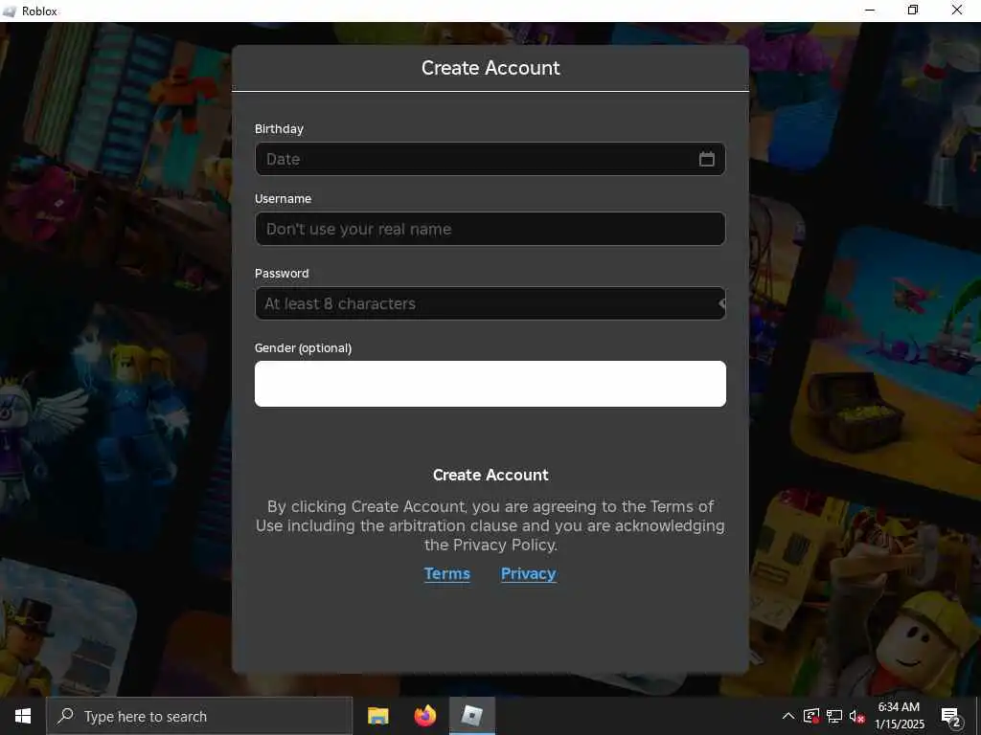Toggle password visibility eye icon
981x735 pixels.
pyautogui.click(x=721, y=303)
